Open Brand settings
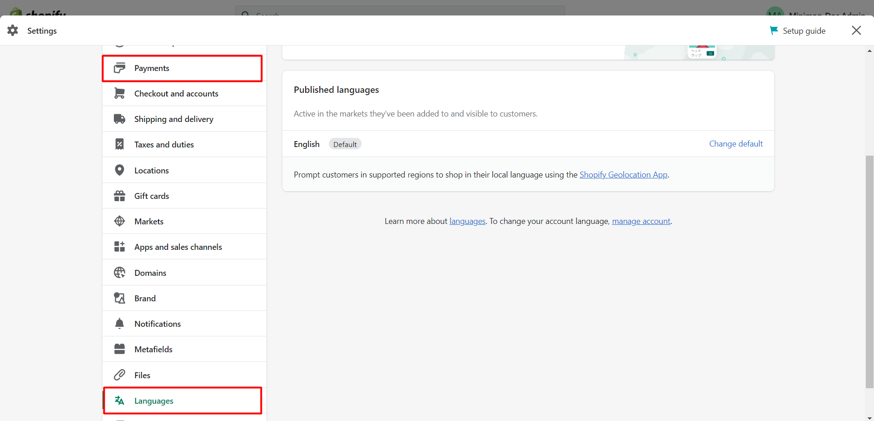This screenshot has width=874, height=421. pyautogui.click(x=184, y=298)
